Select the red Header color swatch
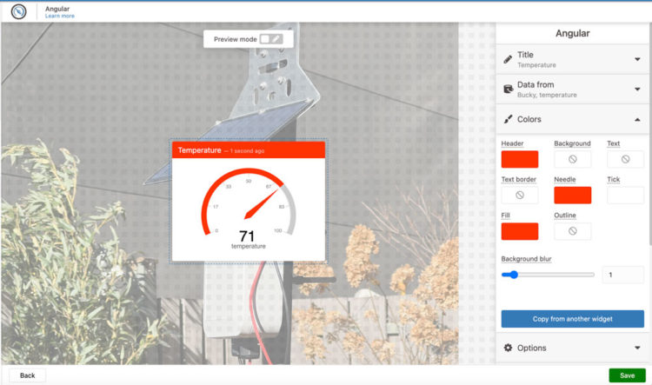The height and width of the screenshot is (385, 652). coord(520,159)
